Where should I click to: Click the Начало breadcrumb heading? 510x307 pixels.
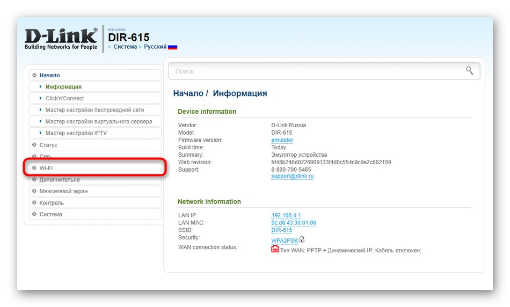[188, 93]
